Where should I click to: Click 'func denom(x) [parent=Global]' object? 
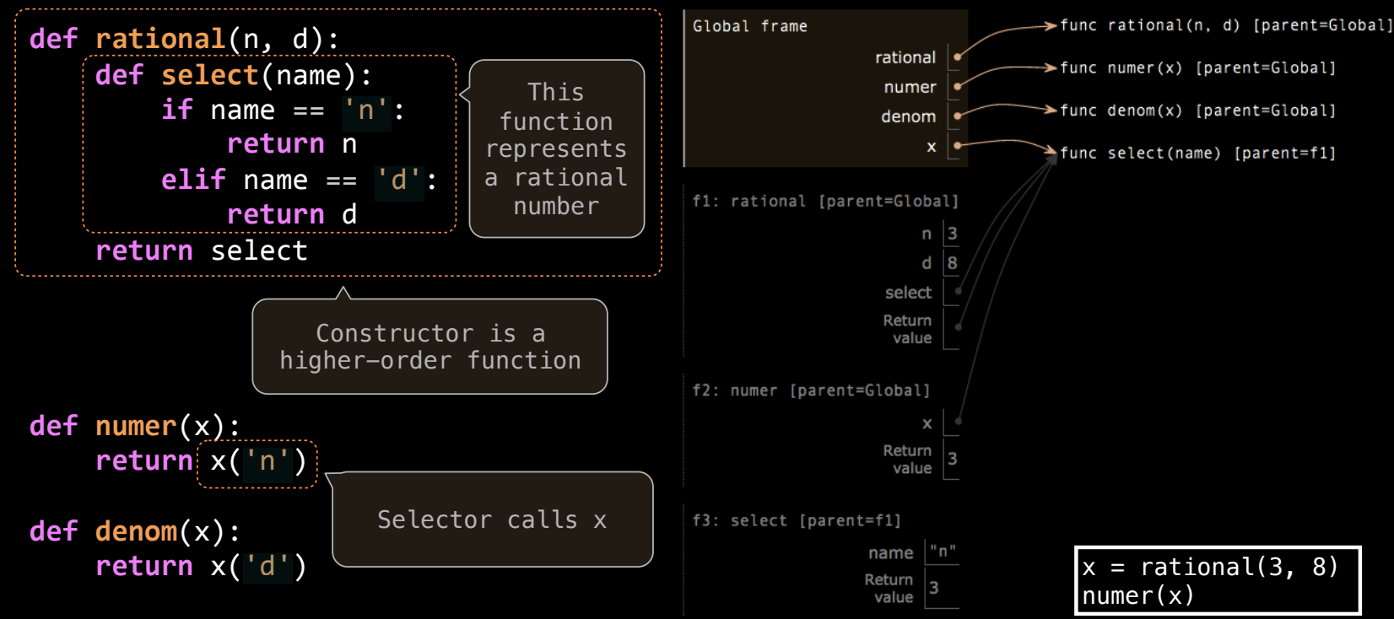pos(1197,110)
